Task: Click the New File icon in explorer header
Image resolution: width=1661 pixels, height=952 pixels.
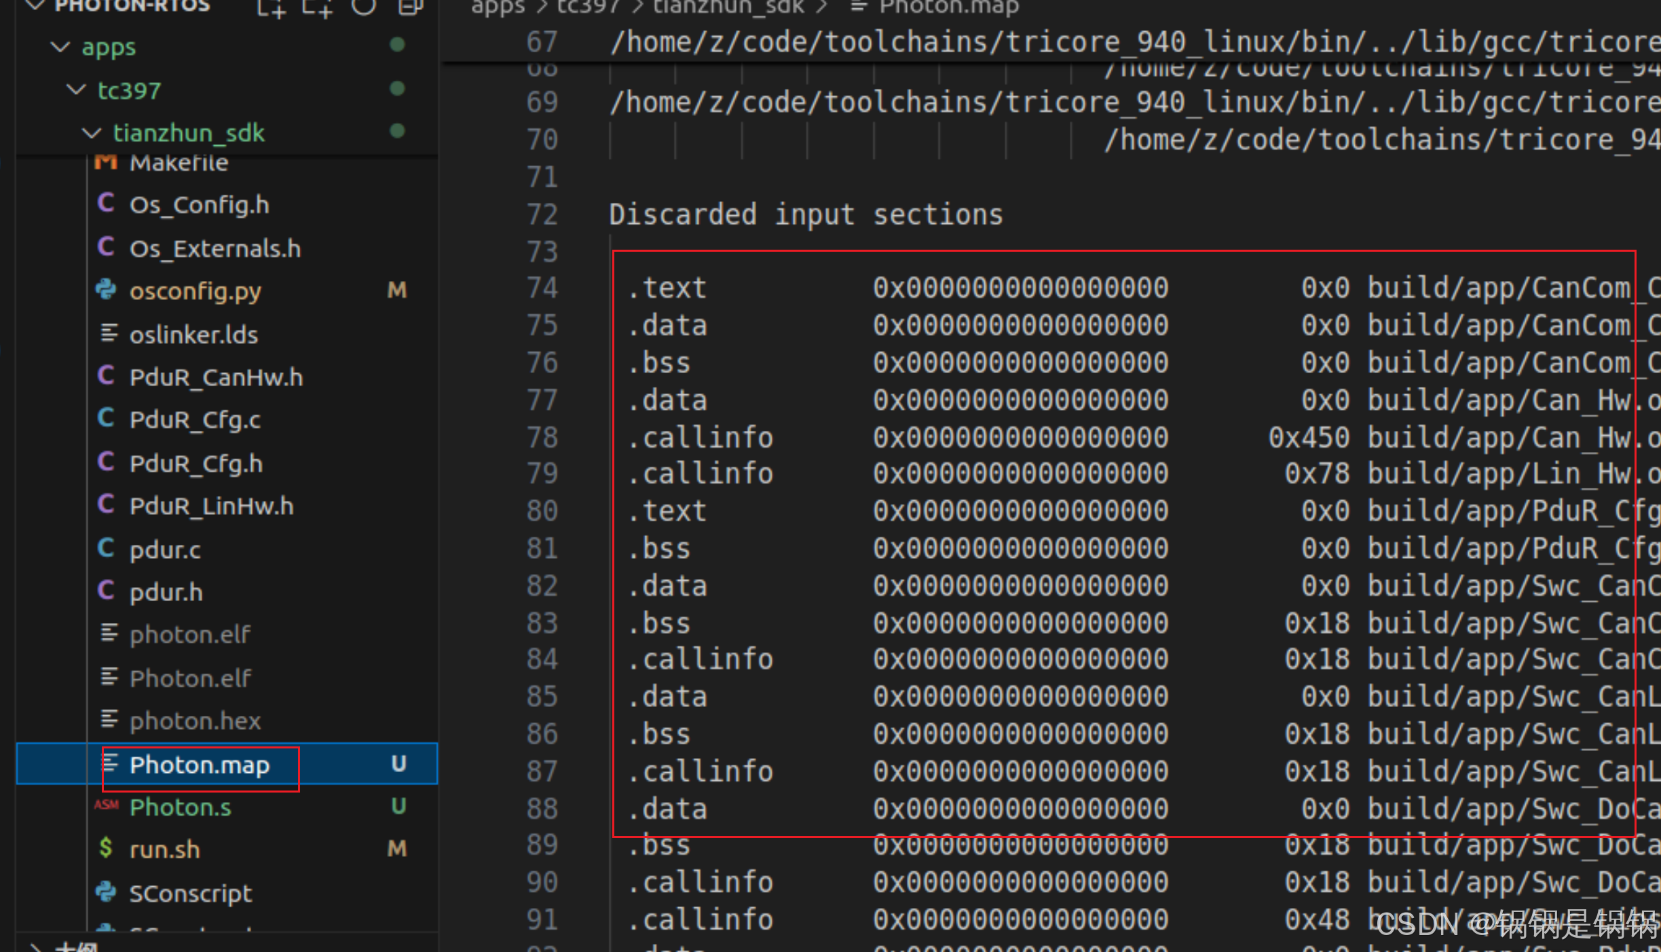Action: [x=270, y=8]
